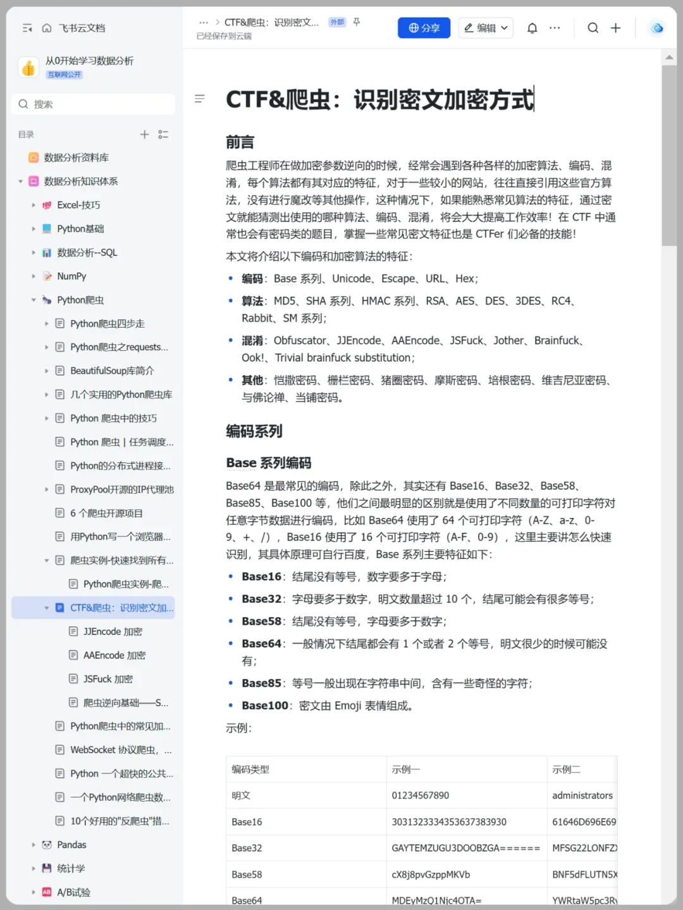Expand the Pandas section
This screenshot has height=910, width=683.
[x=34, y=844]
